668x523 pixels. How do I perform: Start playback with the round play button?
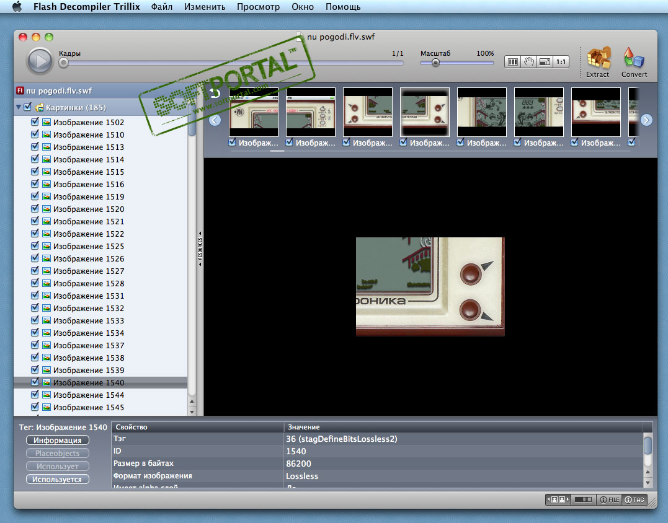coord(40,61)
